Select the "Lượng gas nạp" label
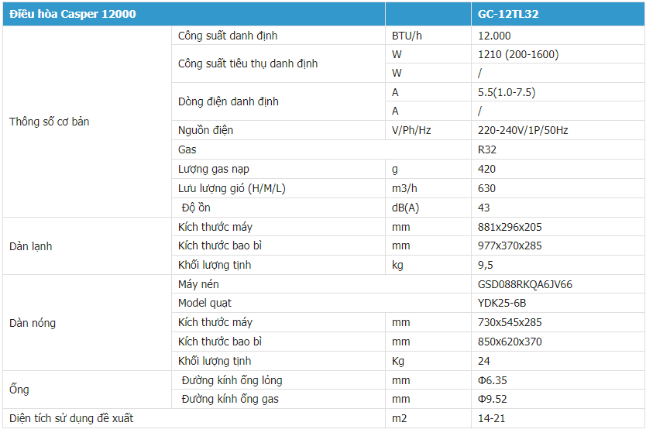This screenshot has height=443, width=646. click(x=214, y=169)
